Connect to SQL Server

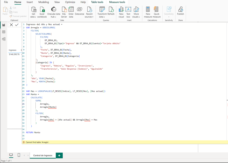[x=64, y=12]
